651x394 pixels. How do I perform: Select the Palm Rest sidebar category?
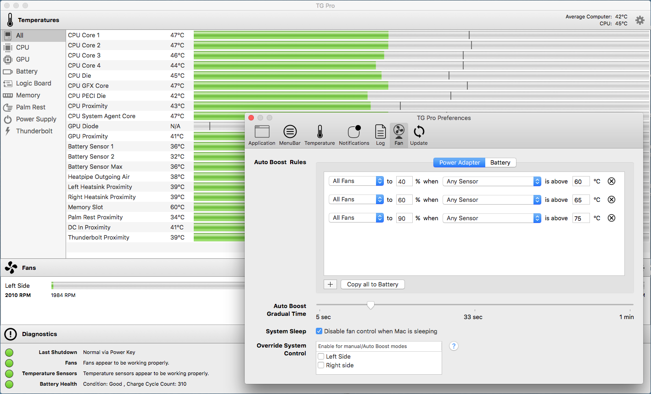[x=33, y=107]
